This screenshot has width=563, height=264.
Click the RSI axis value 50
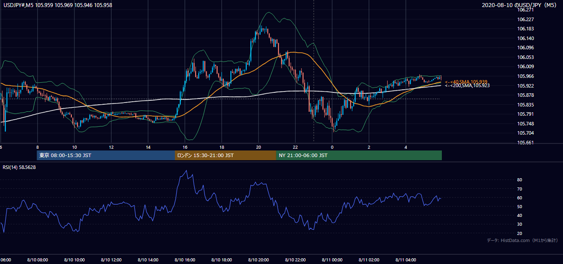coord(519,206)
